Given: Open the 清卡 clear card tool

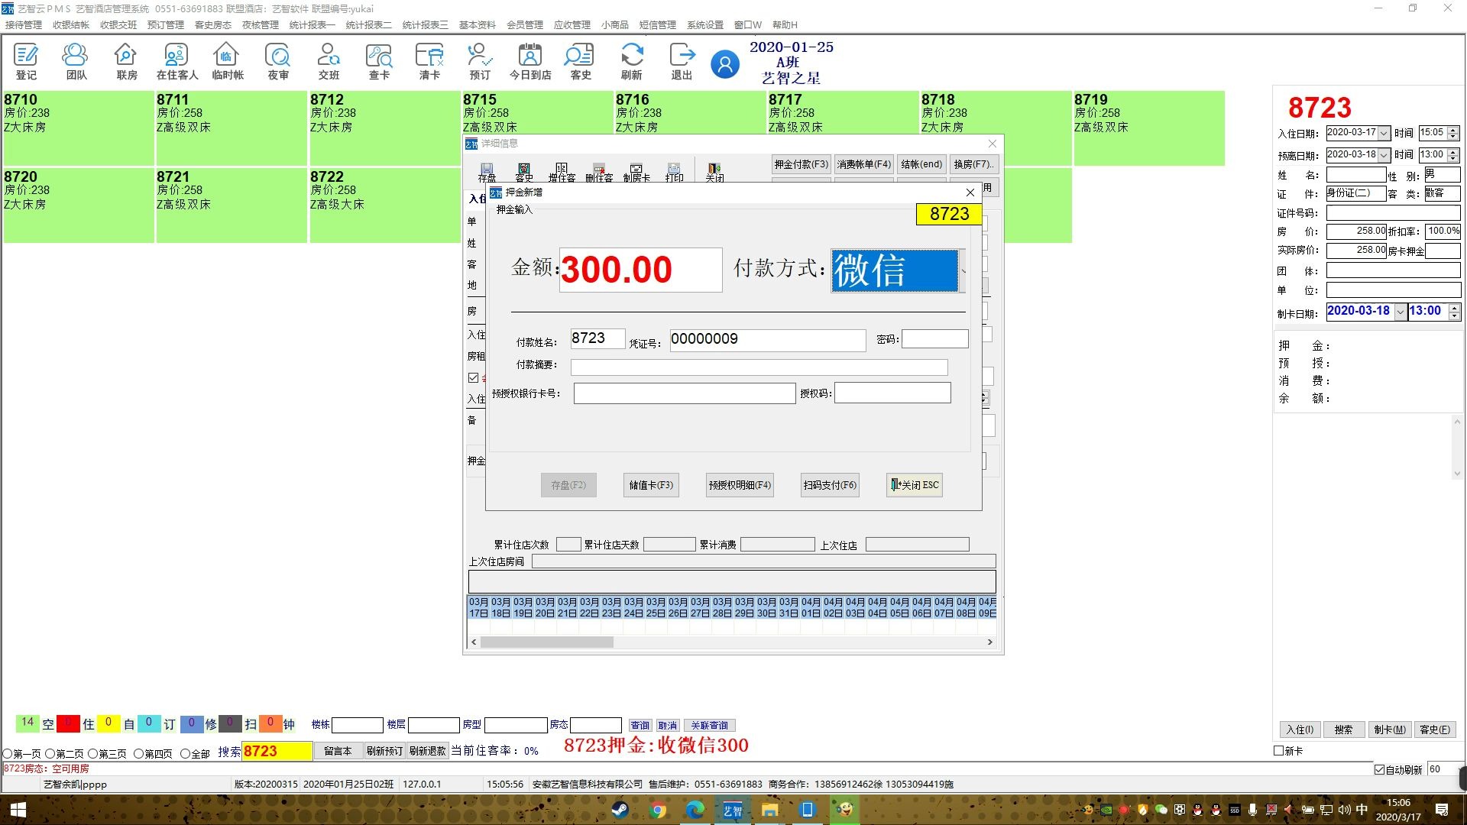Looking at the screenshot, I should coord(429,61).
